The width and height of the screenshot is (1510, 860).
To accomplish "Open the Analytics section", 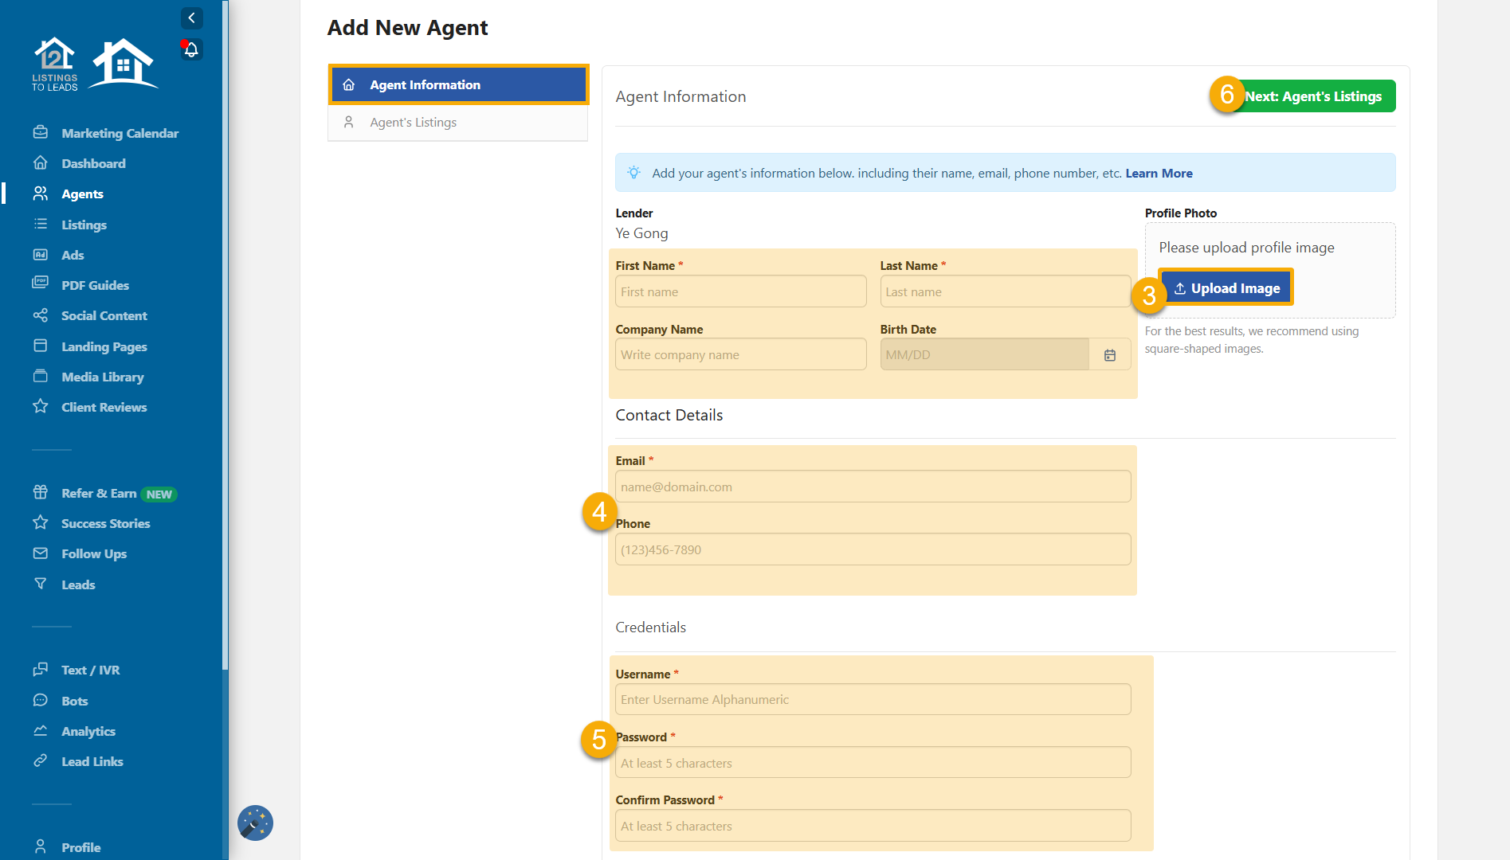I will [x=88, y=731].
